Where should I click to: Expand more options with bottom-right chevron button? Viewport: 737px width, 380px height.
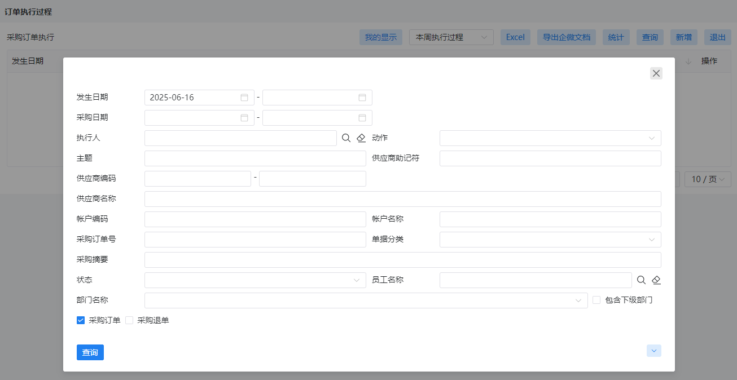[x=654, y=351]
